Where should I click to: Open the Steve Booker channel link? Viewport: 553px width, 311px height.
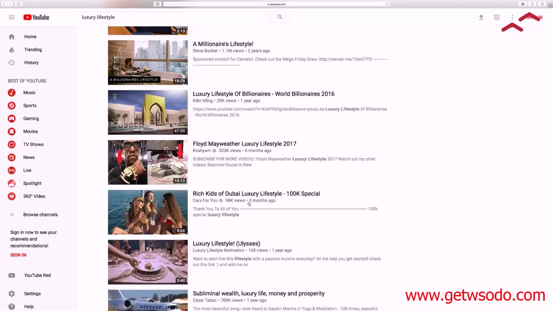coord(205,51)
